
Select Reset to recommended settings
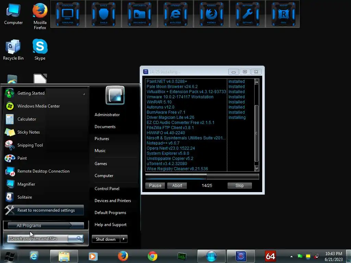pos(44,210)
